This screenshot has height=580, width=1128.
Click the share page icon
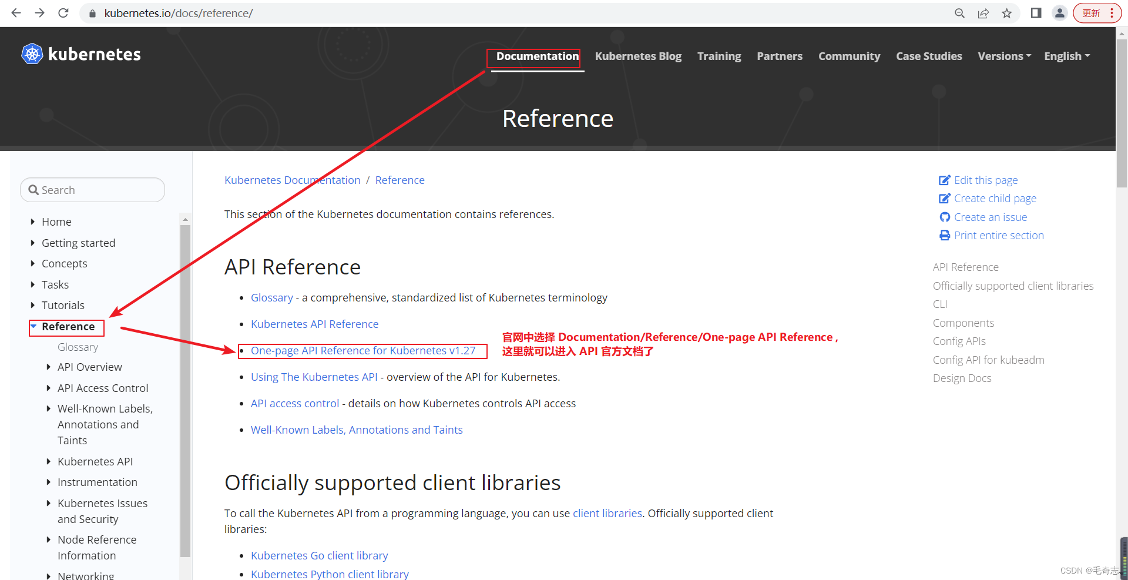tap(983, 13)
